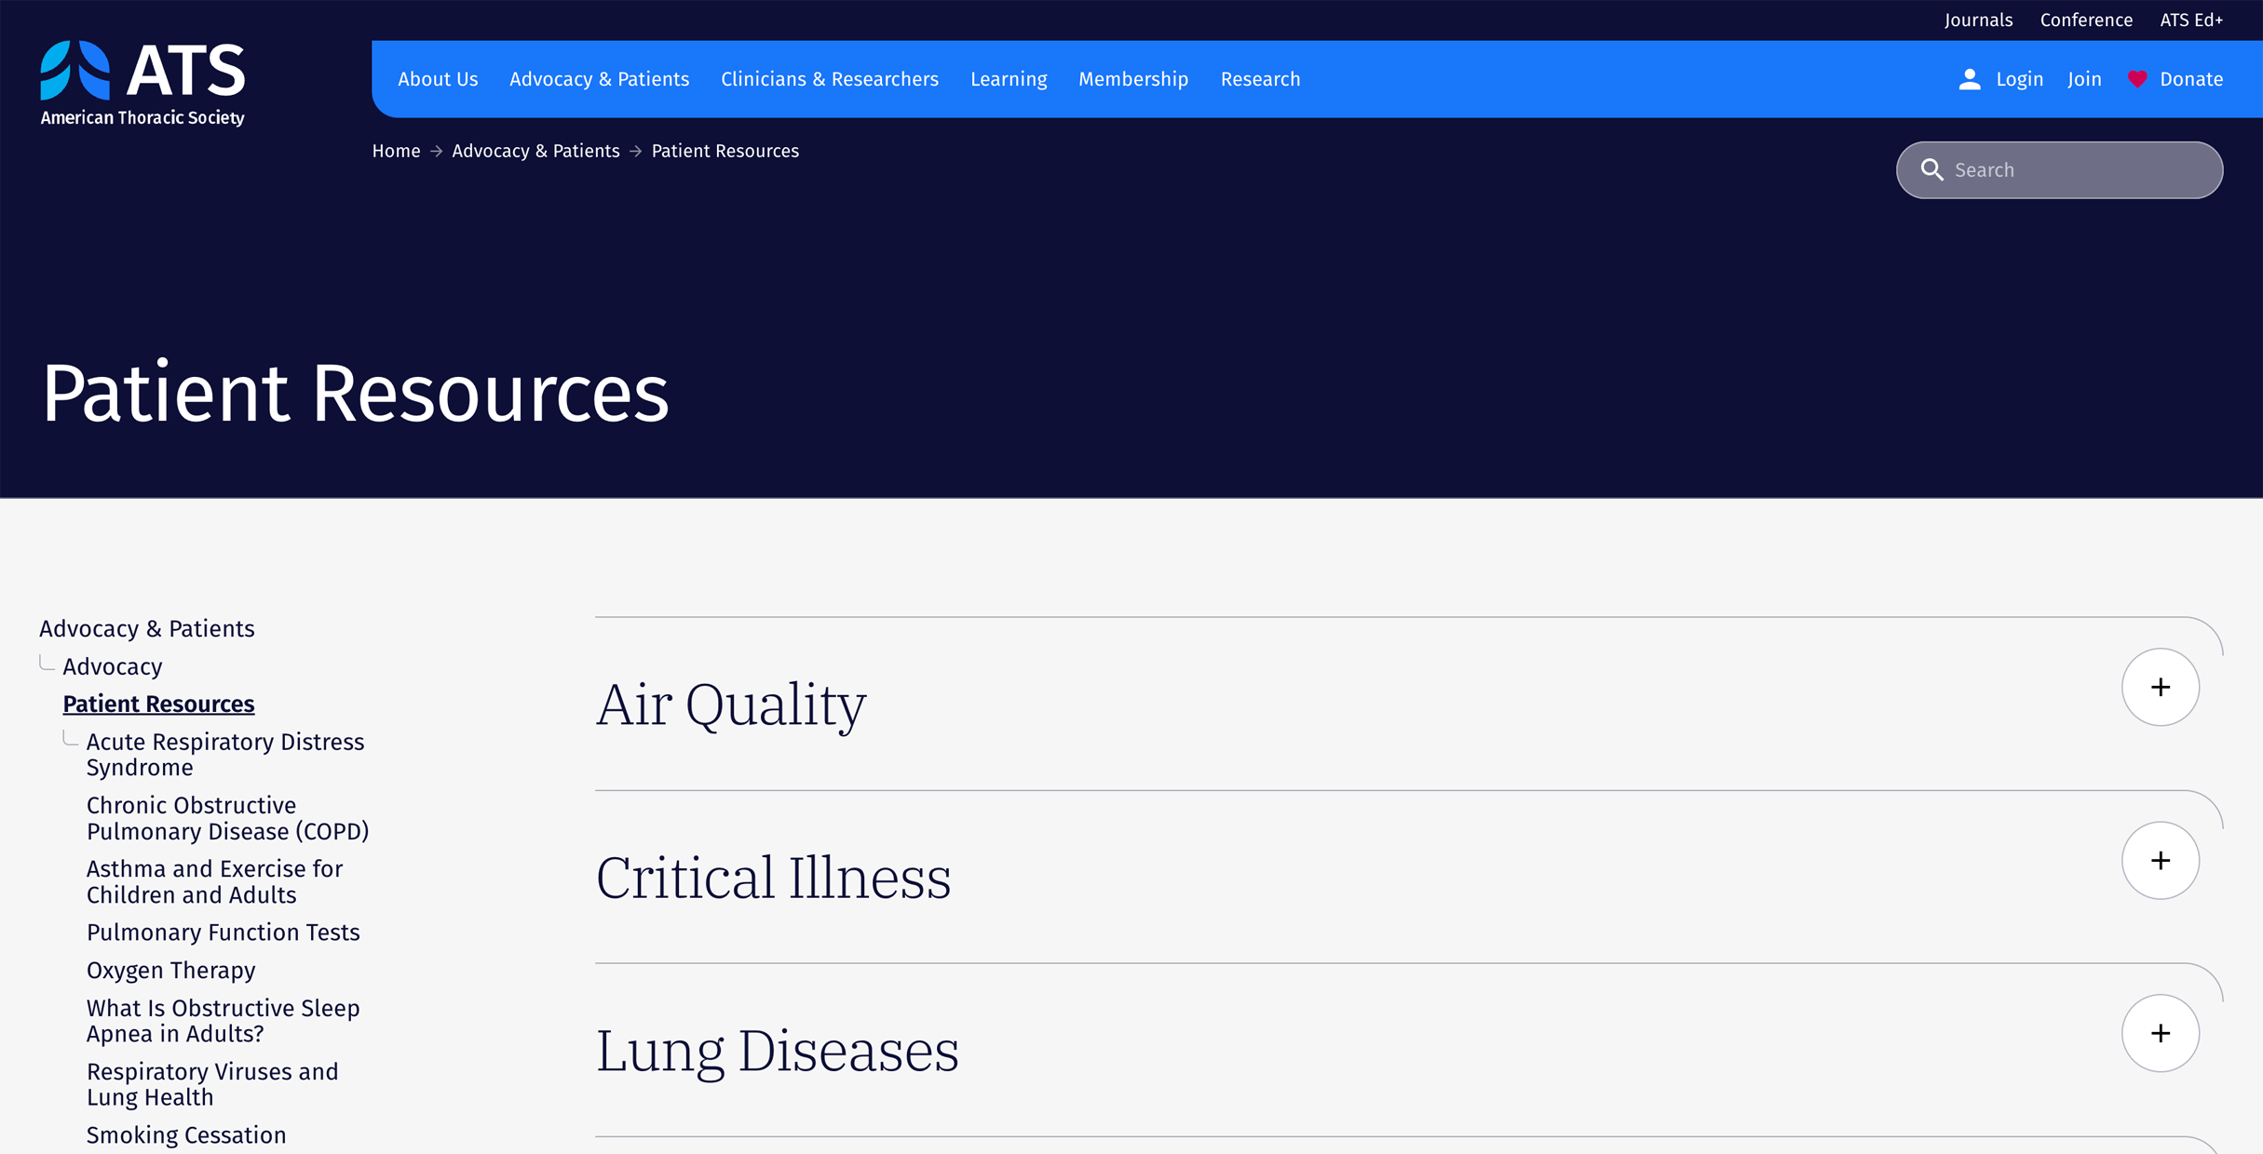
Task: Go to Home breadcrumb link
Action: pyautogui.click(x=396, y=151)
